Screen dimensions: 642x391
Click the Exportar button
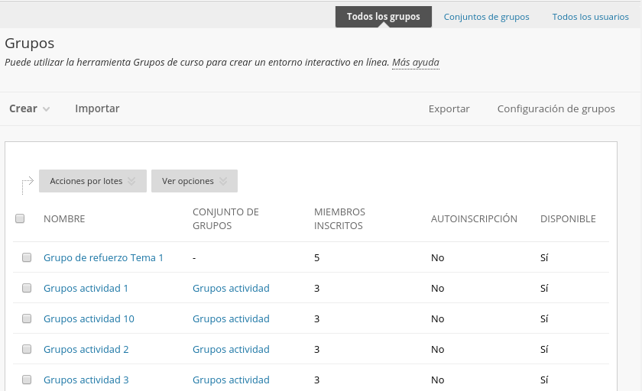[449, 108]
